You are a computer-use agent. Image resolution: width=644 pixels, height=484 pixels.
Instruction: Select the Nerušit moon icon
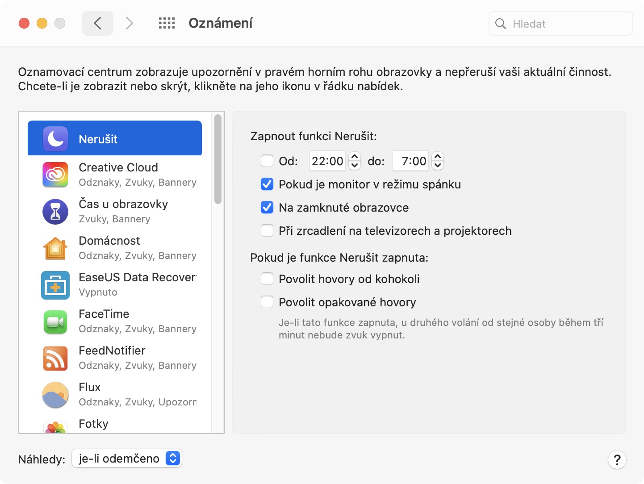pos(55,138)
